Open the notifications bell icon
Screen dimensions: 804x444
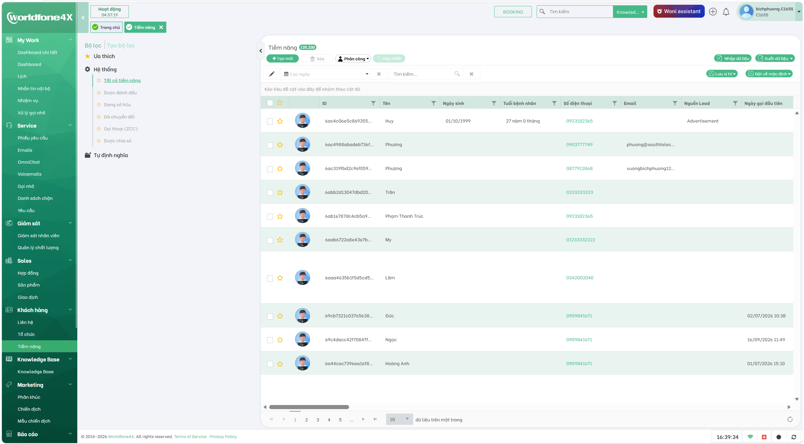pyautogui.click(x=726, y=12)
